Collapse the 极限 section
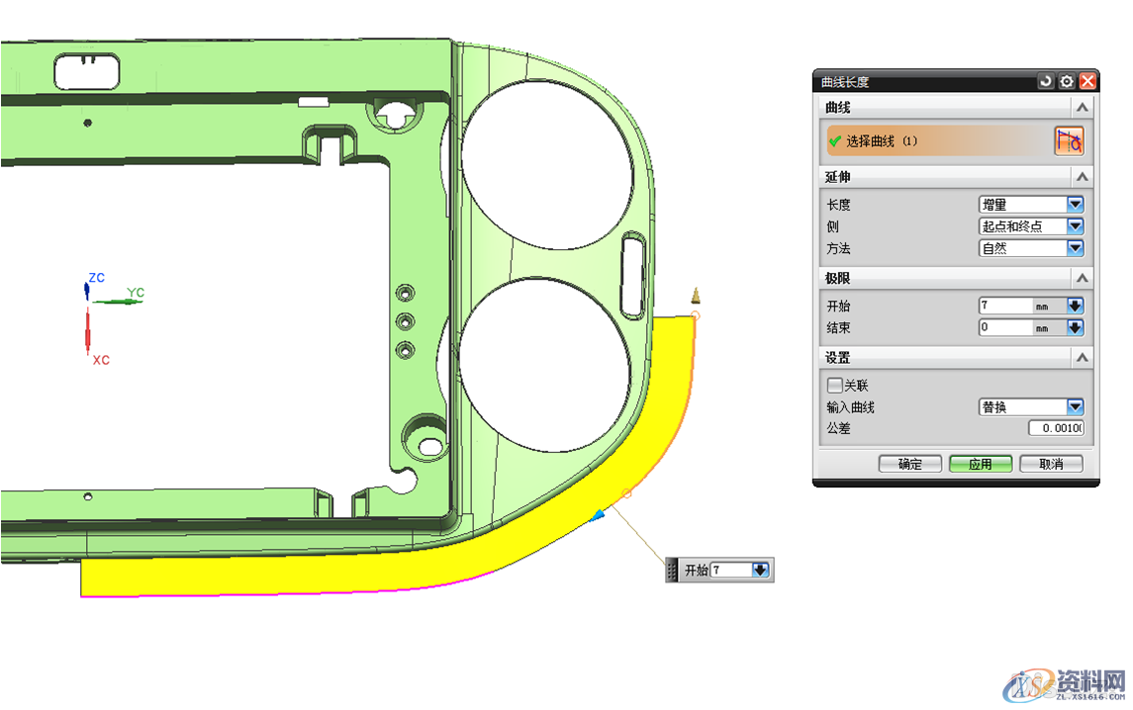This screenshot has width=1133, height=710. coord(1083,279)
